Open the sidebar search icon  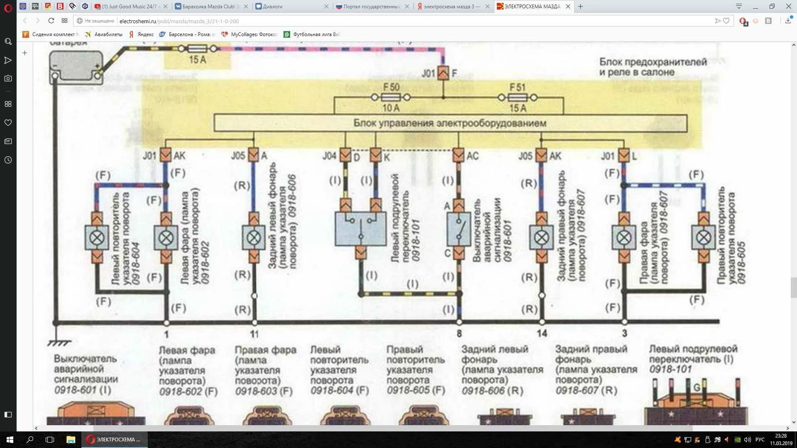pyautogui.click(x=8, y=41)
